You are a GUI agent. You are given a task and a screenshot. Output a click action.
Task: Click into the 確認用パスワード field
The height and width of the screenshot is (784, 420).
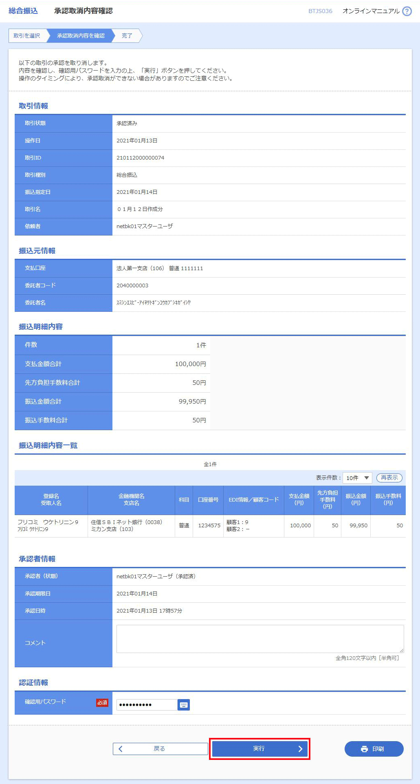147,705
